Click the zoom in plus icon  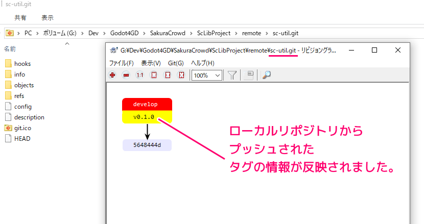(112, 76)
